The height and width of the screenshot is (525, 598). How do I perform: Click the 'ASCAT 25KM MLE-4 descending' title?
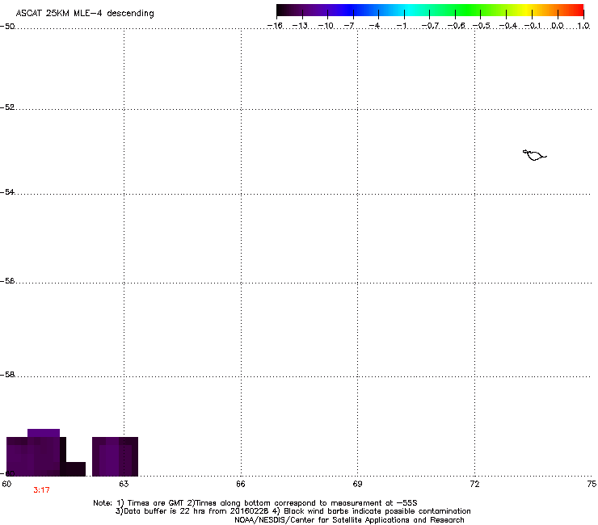tap(85, 14)
